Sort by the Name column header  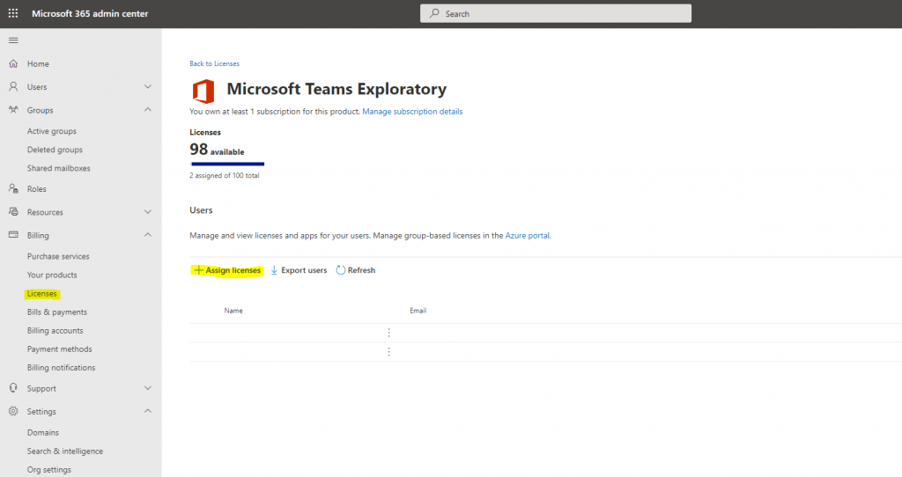pyautogui.click(x=233, y=311)
